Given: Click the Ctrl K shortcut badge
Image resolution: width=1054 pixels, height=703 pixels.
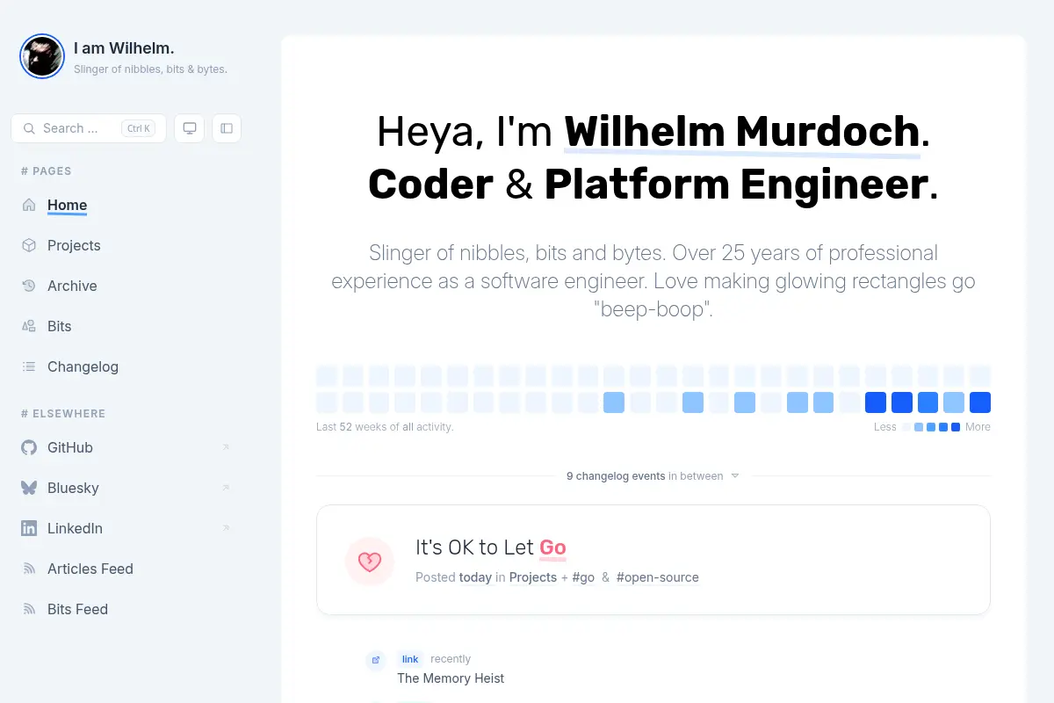Looking at the screenshot, I should pyautogui.click(x=139, y=128).
